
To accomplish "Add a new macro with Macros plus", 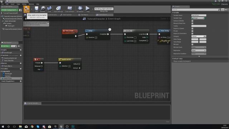I will (x=21, y=63).
